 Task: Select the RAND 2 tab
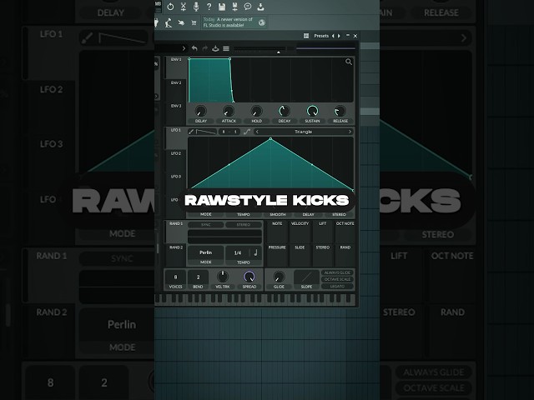pyautogui.click(x=176, y=256)
